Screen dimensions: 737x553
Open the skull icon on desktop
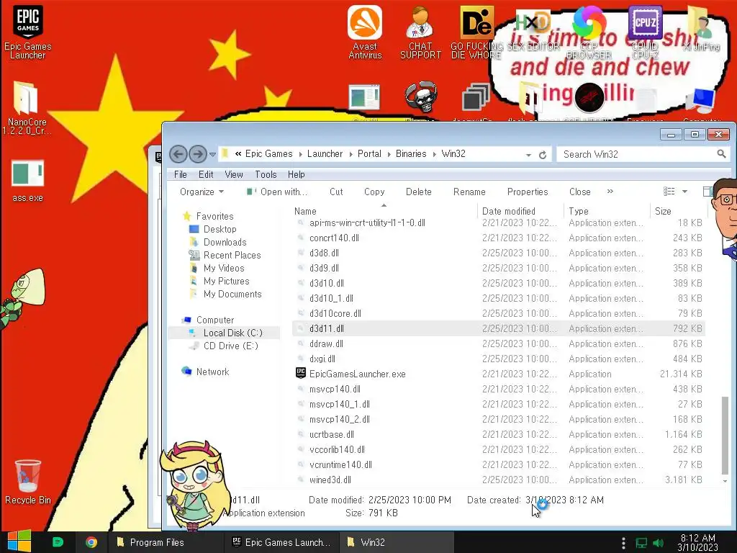click(420, 97)
